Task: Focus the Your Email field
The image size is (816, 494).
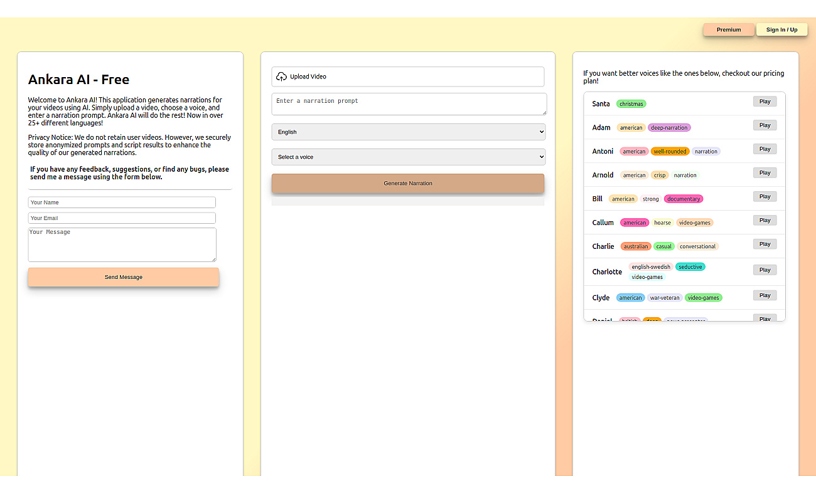Action: 122,218
